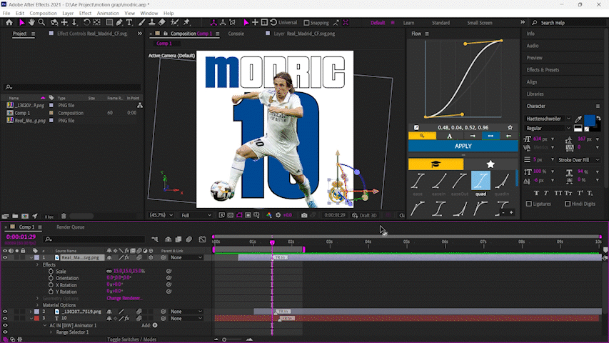
Task: Expand the Effects group of layer 1
Action: click(38, 265)
